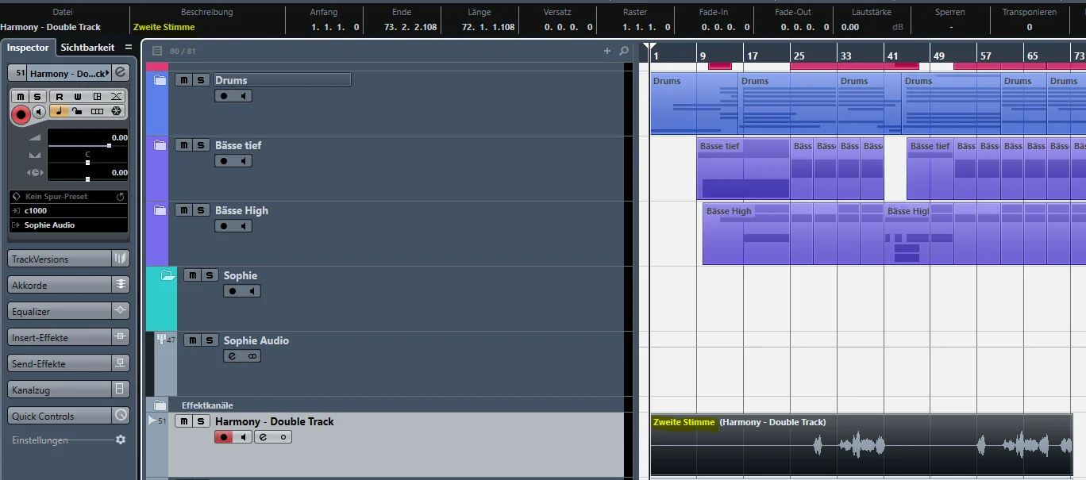This screenshot has height=480, width=1086.
Task: Open channel settings 'e' button in Inspector header
Action: pos(120,72)
